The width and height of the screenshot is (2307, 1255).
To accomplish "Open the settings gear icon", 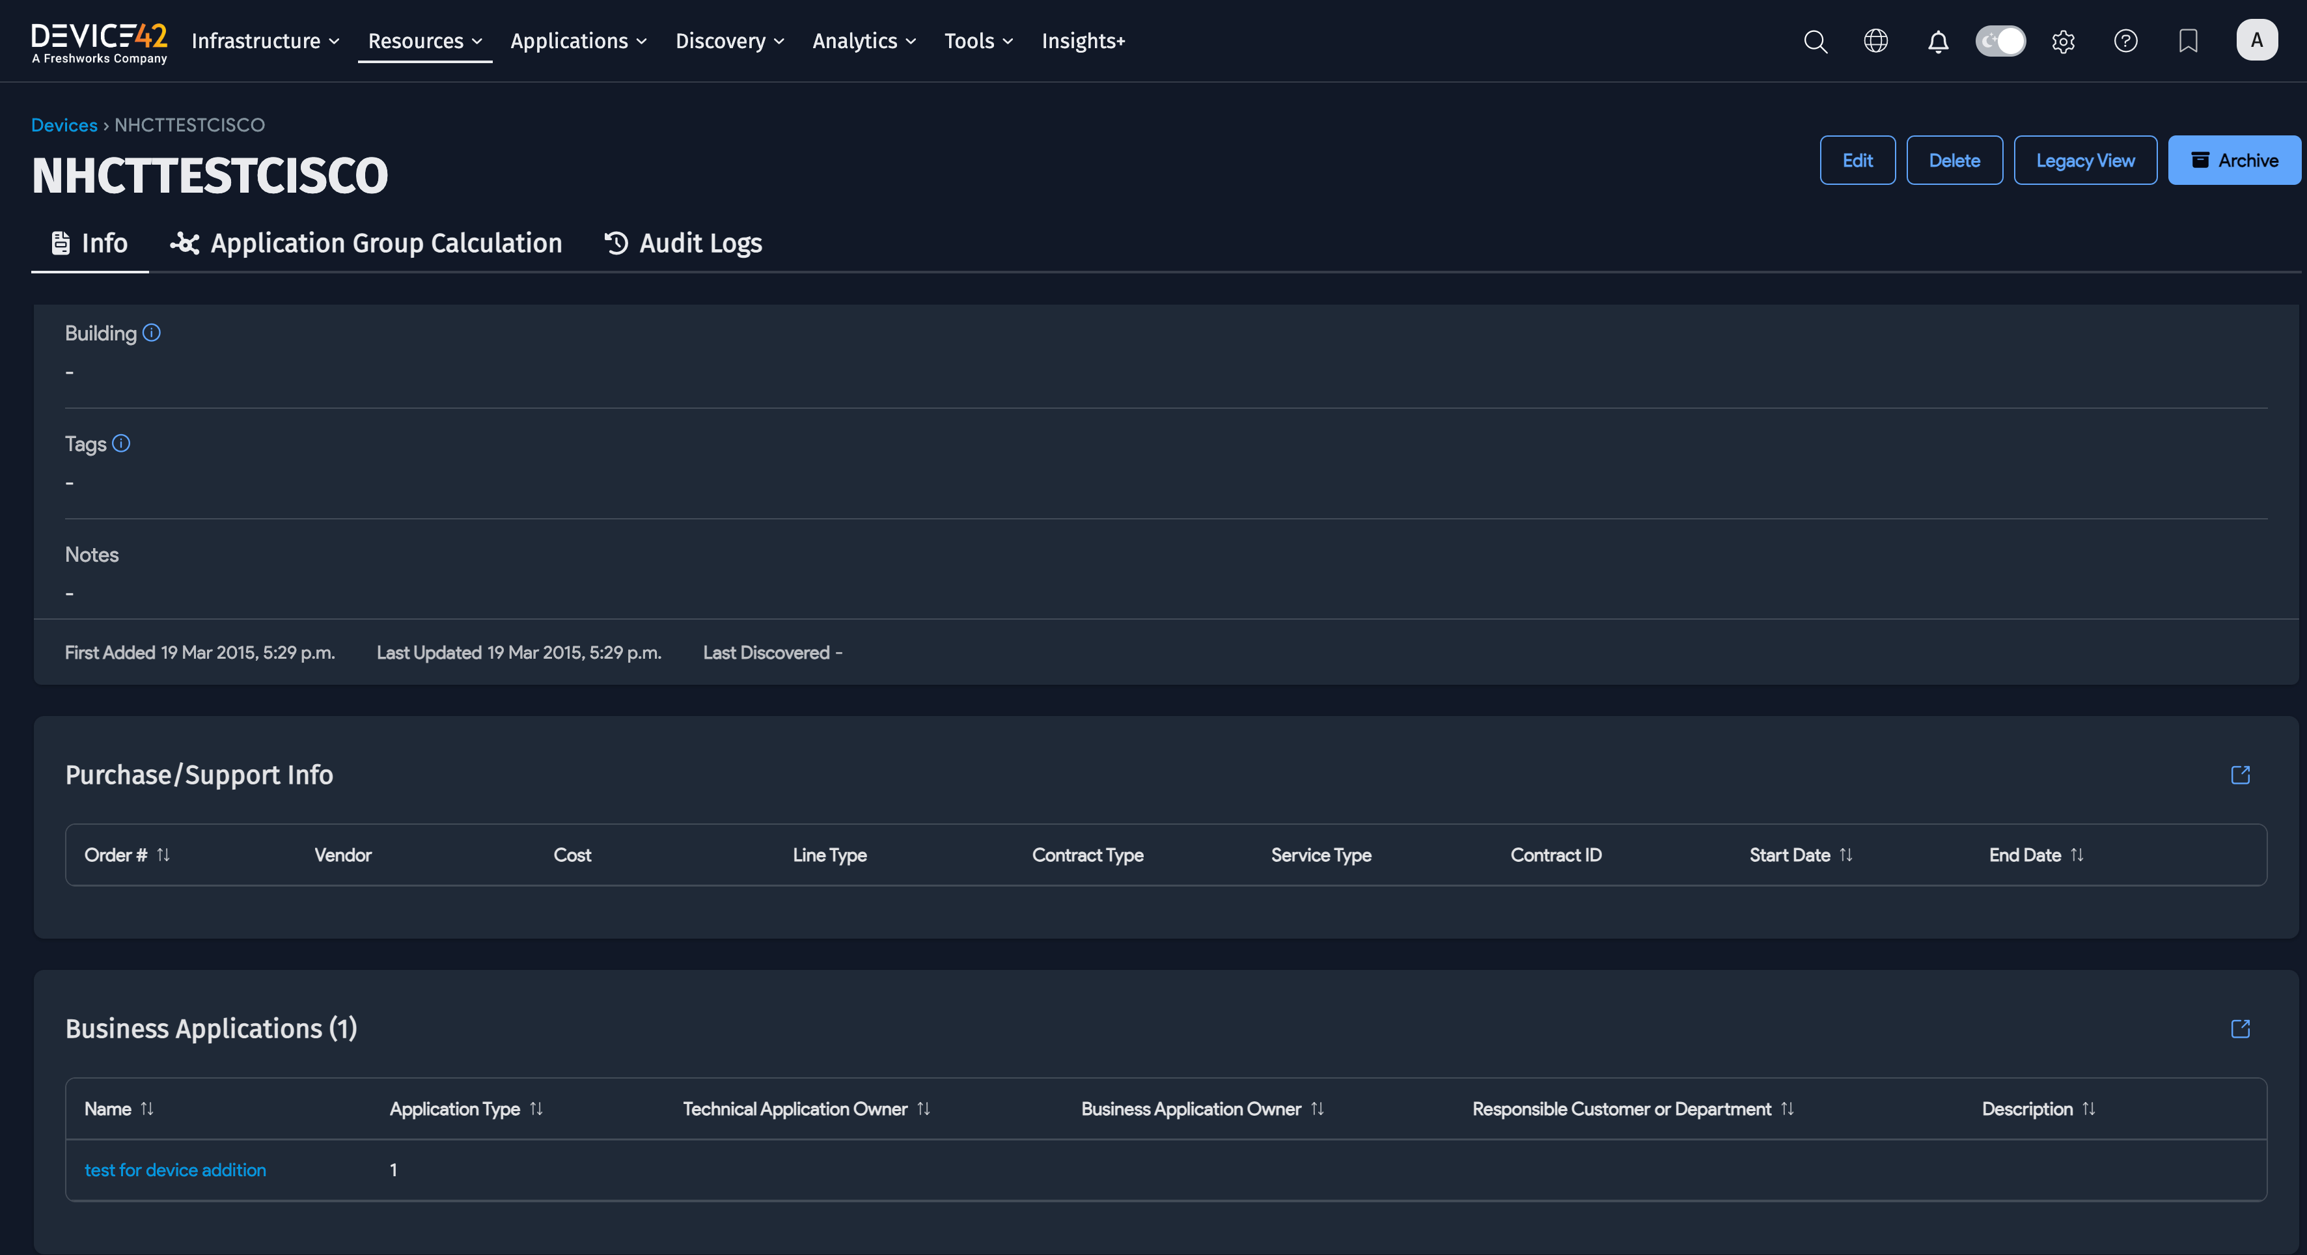I will tap(2064, 41).
